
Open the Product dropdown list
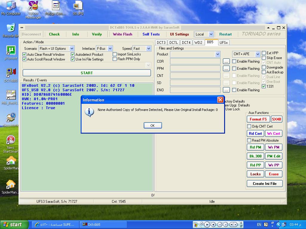(x=218, y=54)
